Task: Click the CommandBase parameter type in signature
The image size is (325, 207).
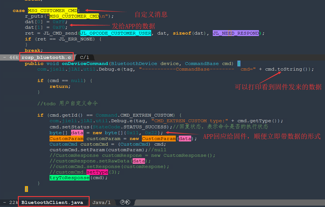Action: [x=202, y=63]
